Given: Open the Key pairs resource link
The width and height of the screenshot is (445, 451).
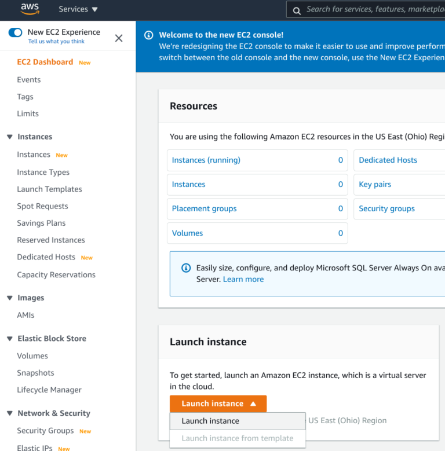Looking at the screenshot, I should (x=375, y=184).
